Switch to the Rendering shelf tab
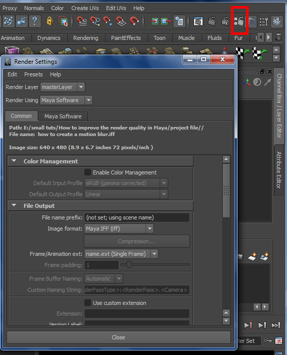Image resolution: width=287 pixels, height=355 pixels. [86, 38]
